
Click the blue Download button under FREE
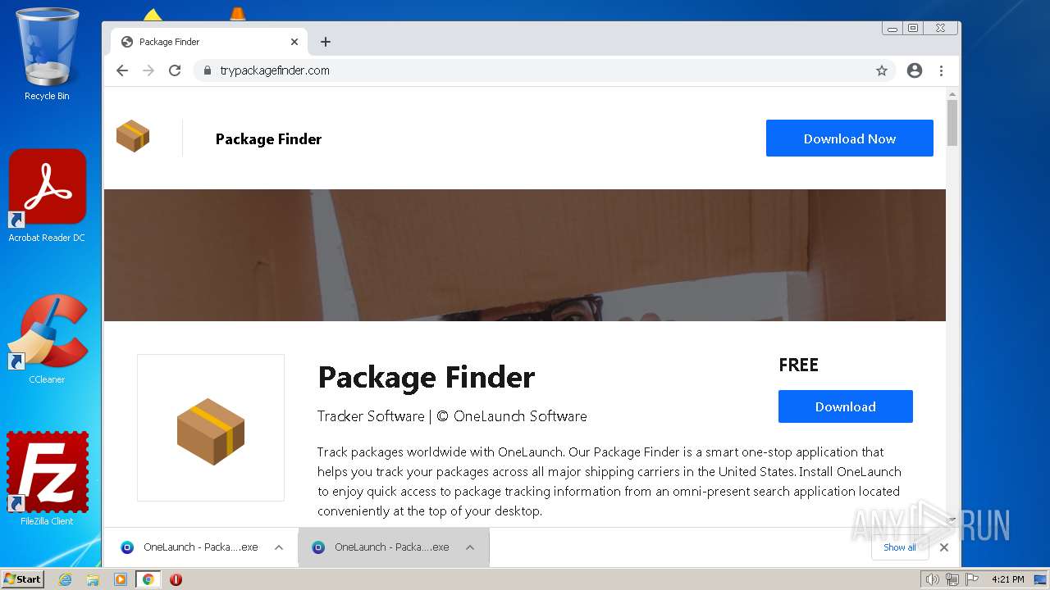(x=845, y=406)
